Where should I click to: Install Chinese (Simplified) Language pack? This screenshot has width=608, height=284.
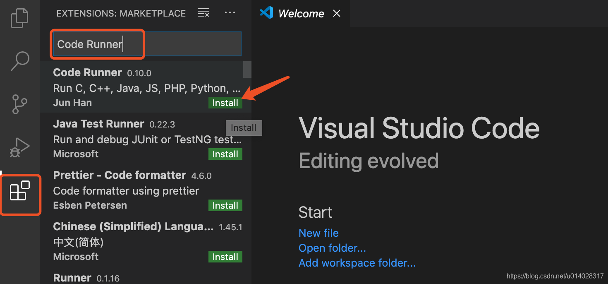(x=225, y=257)
